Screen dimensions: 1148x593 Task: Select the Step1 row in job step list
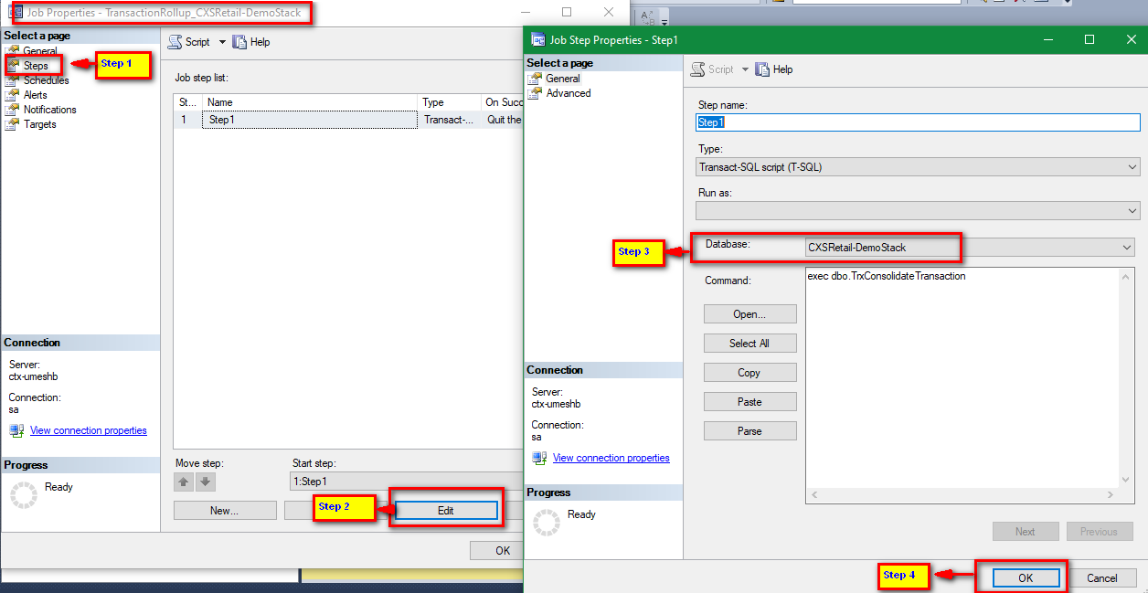click(311, 120)
